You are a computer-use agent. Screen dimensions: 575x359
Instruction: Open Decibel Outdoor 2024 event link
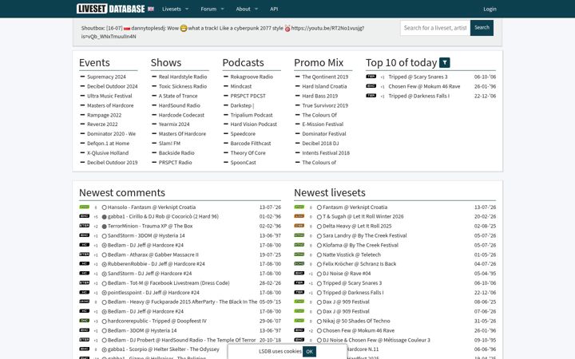113,86
